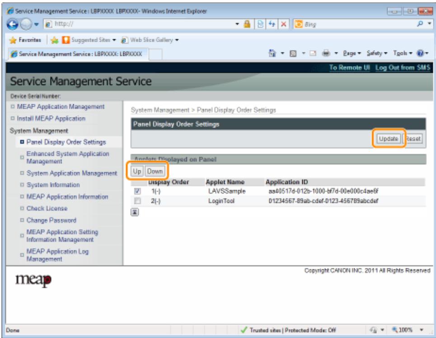Click the read mail toolbar icon
Image resolution: width=436 pixels, height=338 pixels.
tap(313, 53)
